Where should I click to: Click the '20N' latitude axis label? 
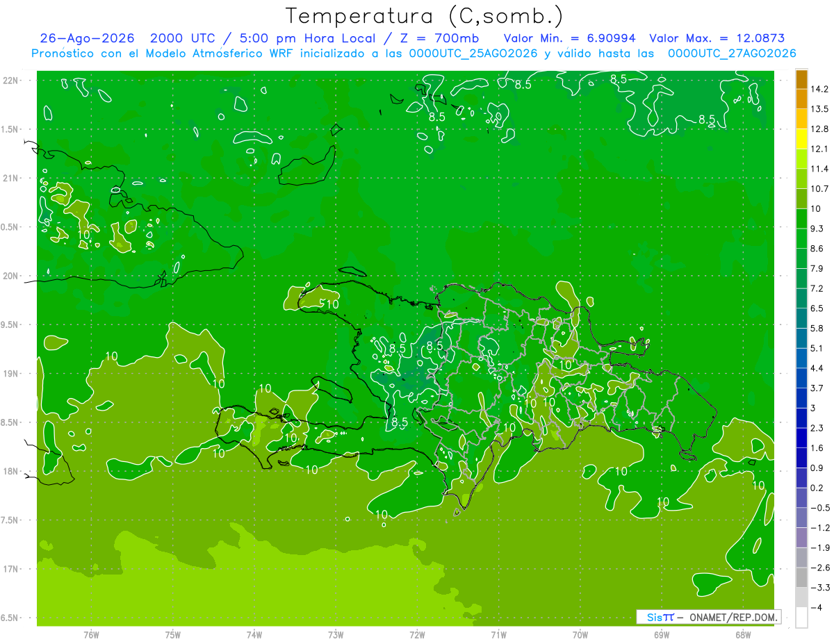point(12,276)
